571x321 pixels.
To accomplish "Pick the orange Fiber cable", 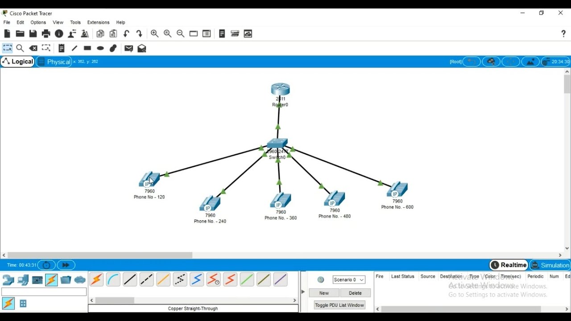I will pos(163,280).
